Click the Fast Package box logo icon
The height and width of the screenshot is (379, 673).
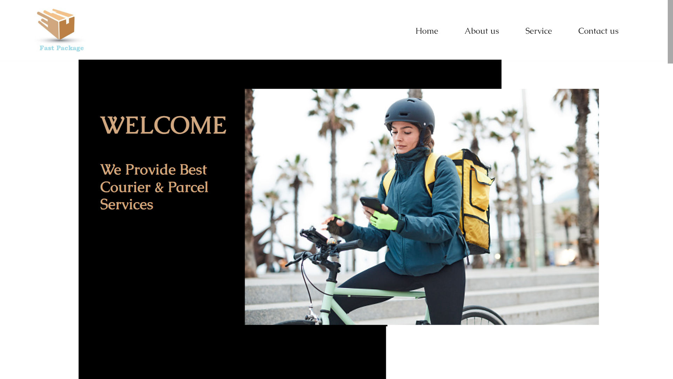tap(56, 24)
